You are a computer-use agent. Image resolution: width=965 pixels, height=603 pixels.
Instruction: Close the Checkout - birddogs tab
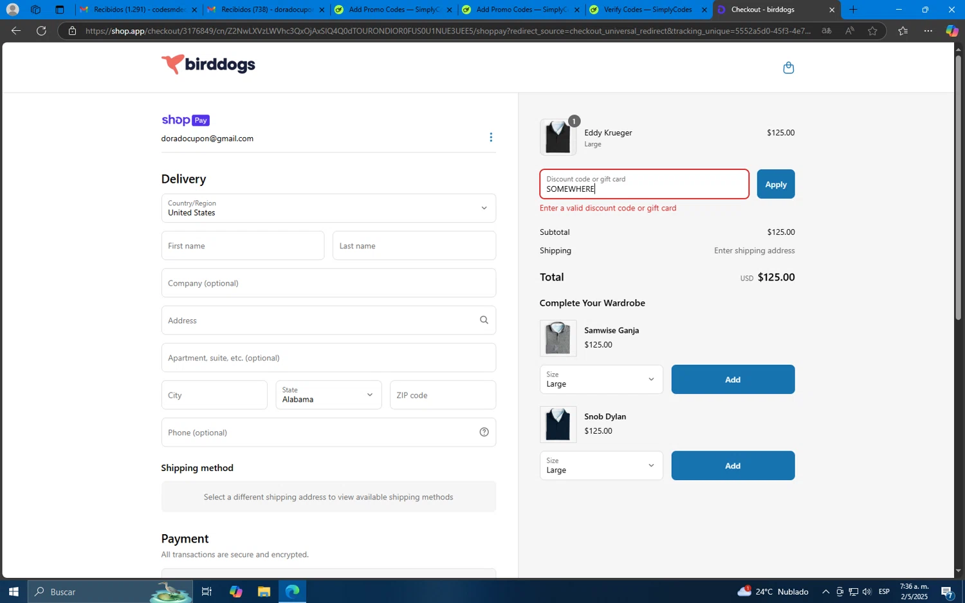pos(831,10)
